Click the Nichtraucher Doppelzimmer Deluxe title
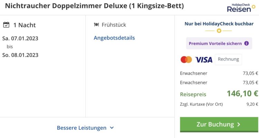Viewport: 259px width, 138px height. 94,6
